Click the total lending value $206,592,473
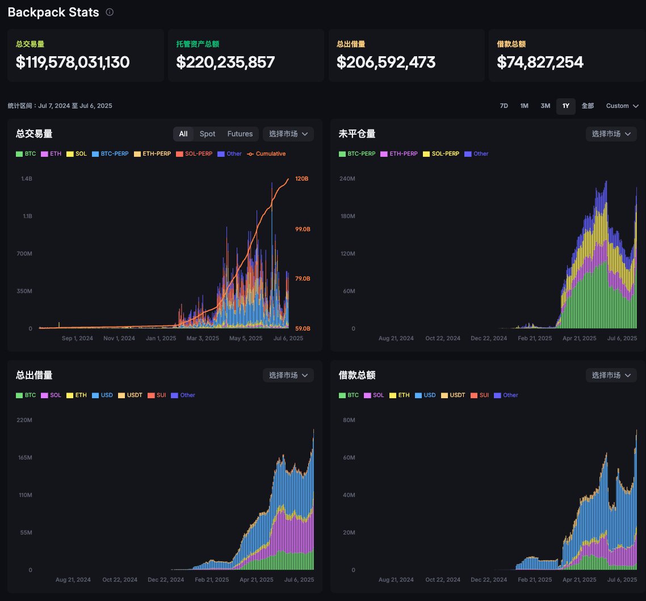This screenshot has width=646, height=601. coord(386,62)
